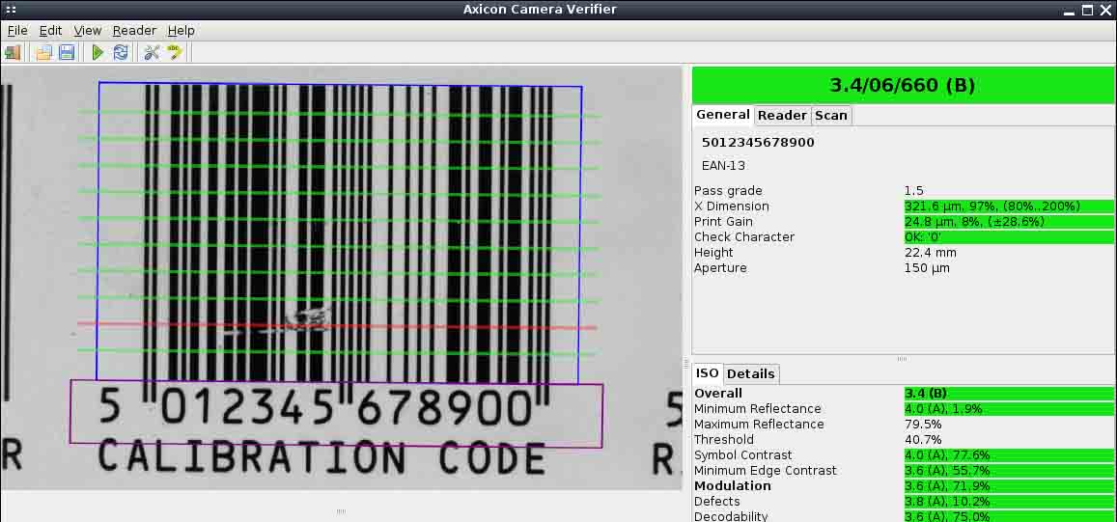Click the Height value 22.4 mm
Image resolution: width=1117 pixels, height=522 pixels.
point(931,253)
